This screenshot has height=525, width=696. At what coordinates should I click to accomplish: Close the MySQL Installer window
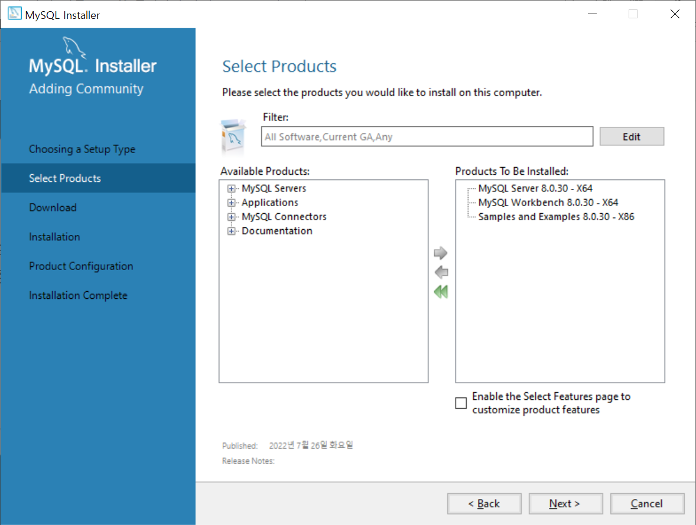click(675, 14)
